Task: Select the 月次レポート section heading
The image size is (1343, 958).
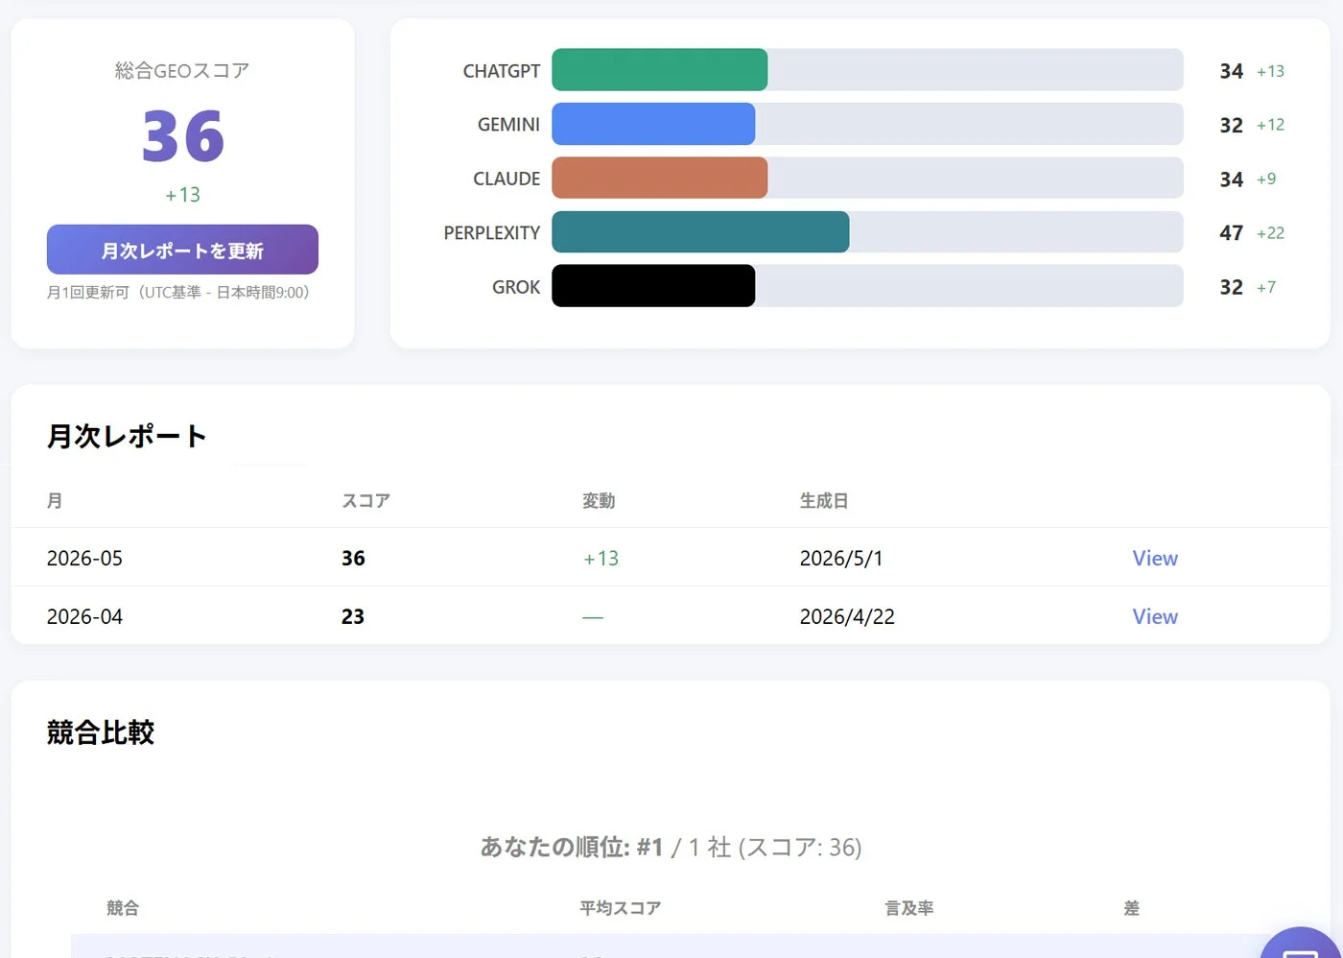Action: pyautogui.click(x=127, y=436)
